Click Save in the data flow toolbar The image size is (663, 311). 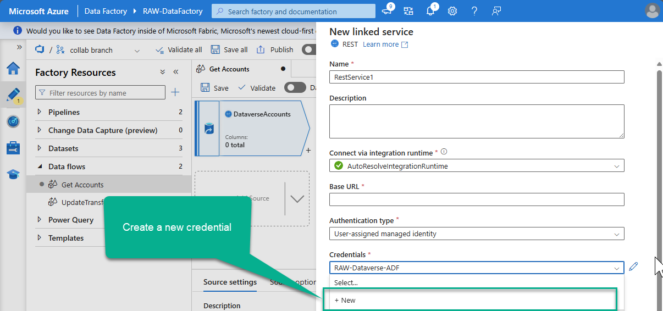tap(215, 88)
